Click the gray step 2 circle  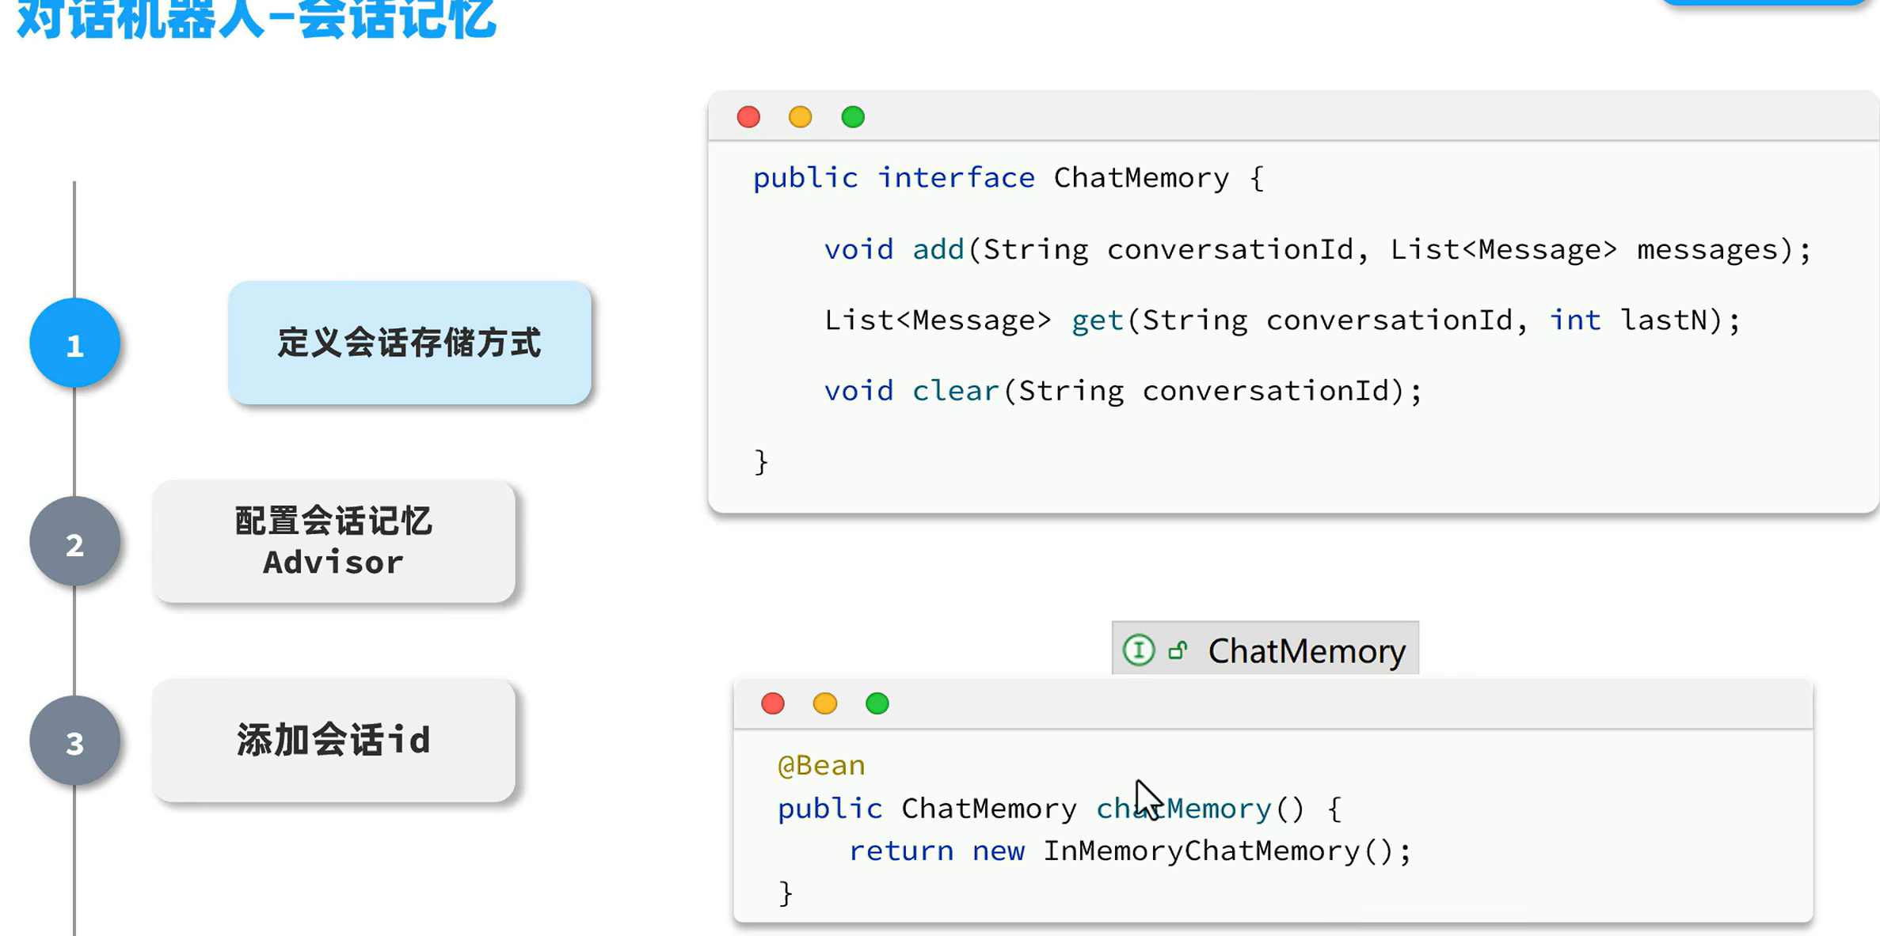[74, 543]
